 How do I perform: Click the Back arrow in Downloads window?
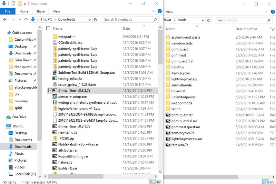pyautogui.click(x=5, y=20)
